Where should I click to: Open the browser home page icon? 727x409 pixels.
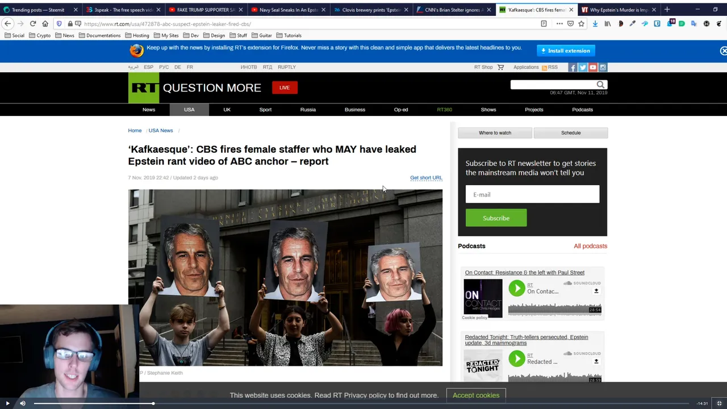[x=45, y=24]
